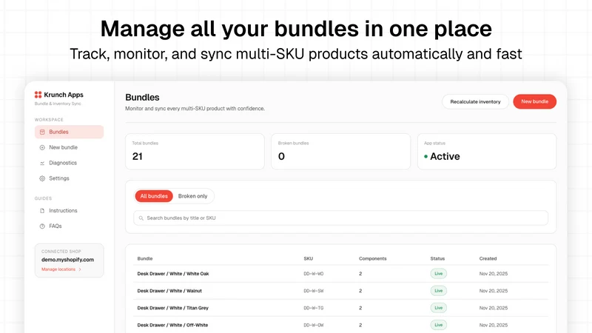
Task: Click the App status Active card
Action: pos(487,152)
